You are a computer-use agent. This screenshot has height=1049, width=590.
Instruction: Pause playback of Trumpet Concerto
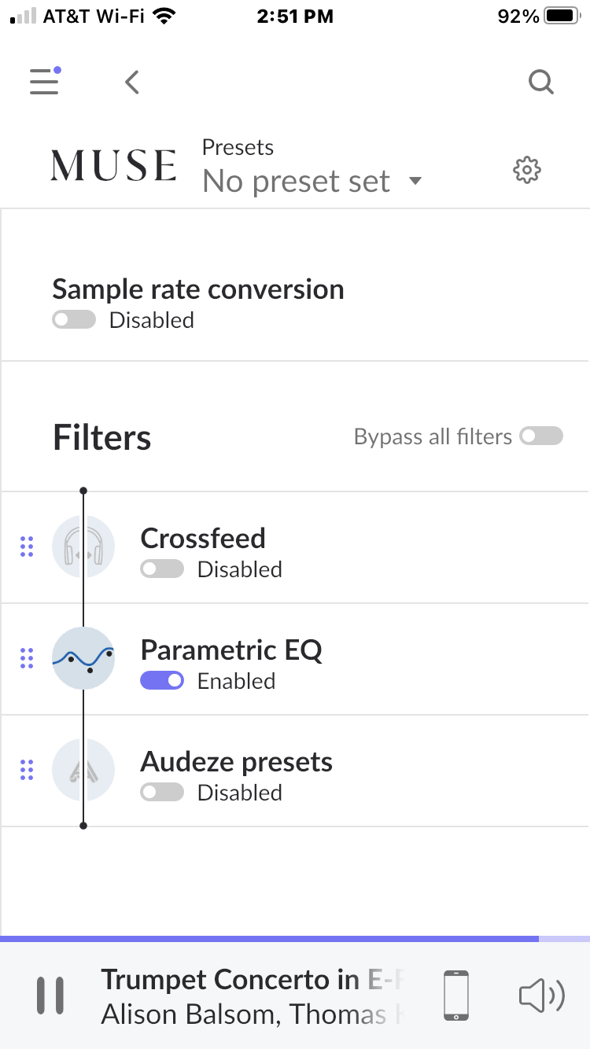point(50,996)
